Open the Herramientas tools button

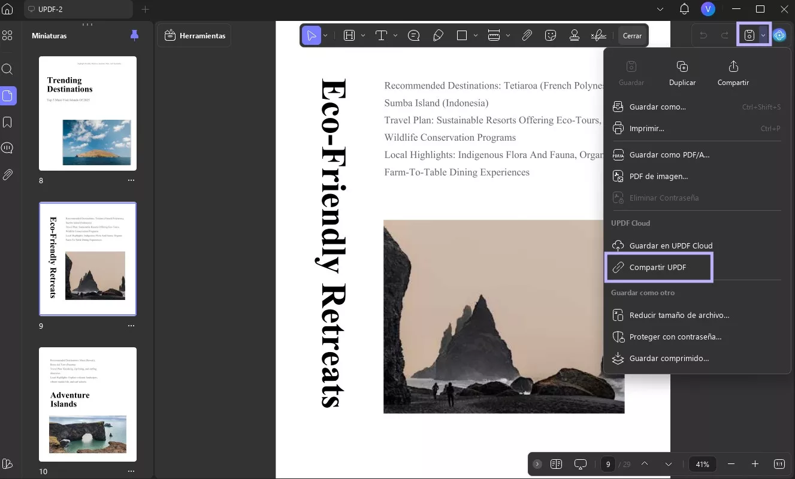tap(194, 35)
